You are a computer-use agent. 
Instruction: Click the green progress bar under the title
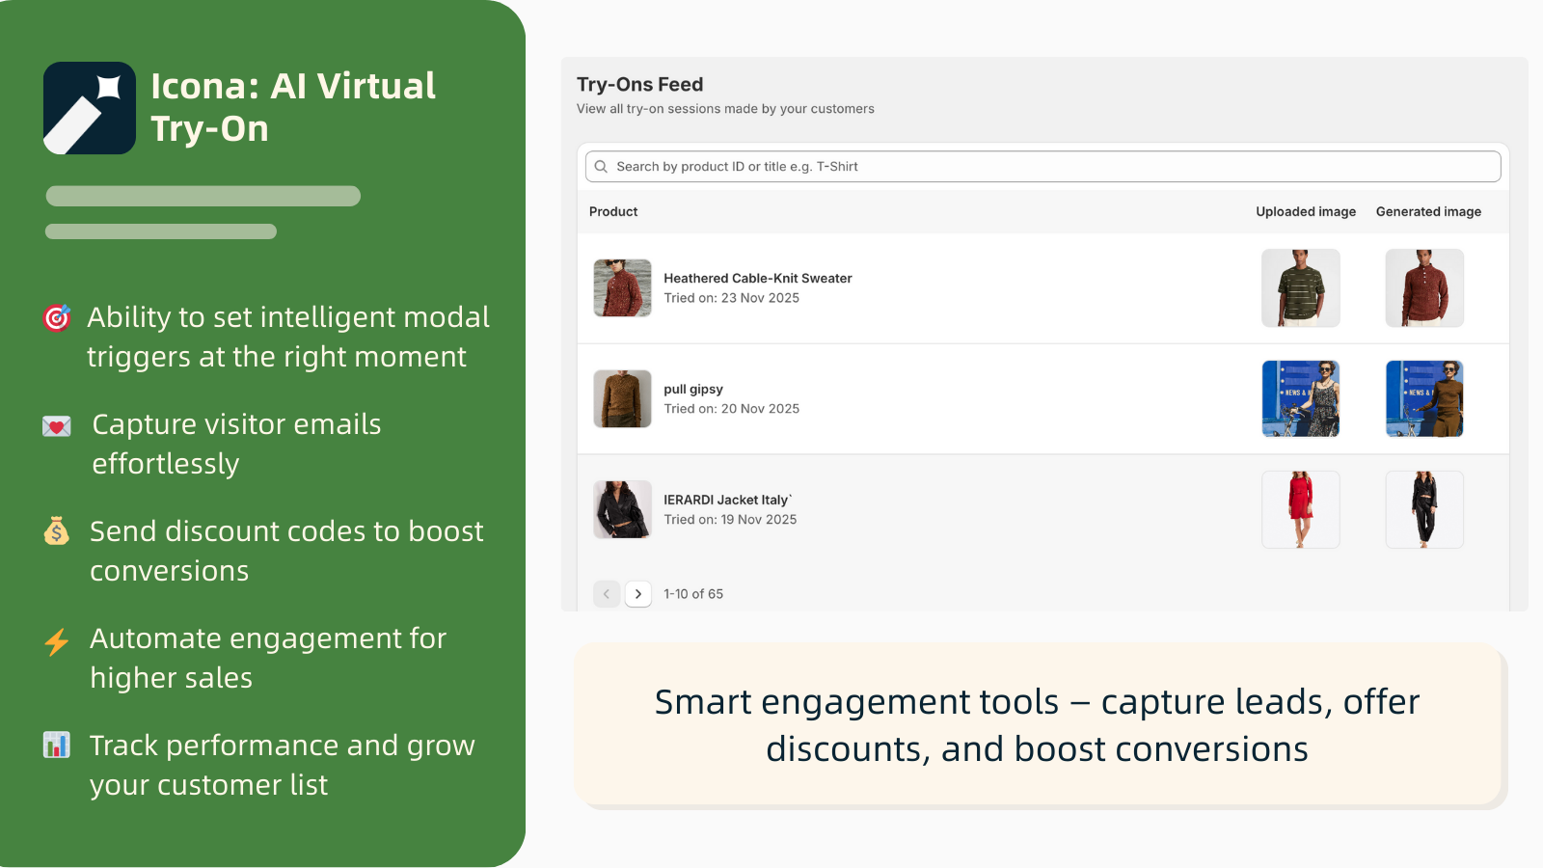coord(203,196)
